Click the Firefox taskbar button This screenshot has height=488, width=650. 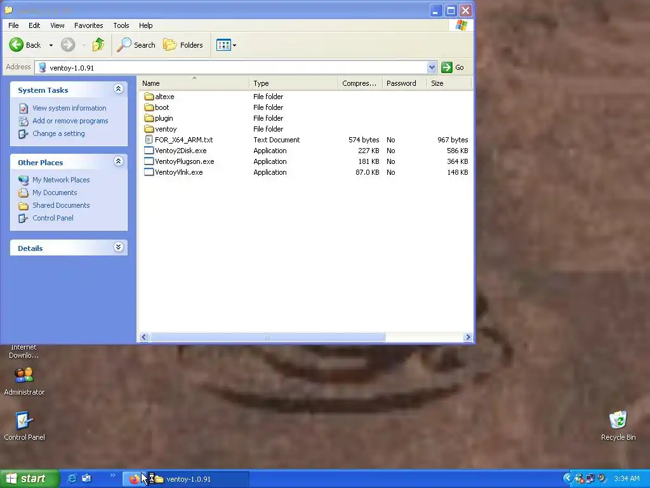click(x=135, y=479)
